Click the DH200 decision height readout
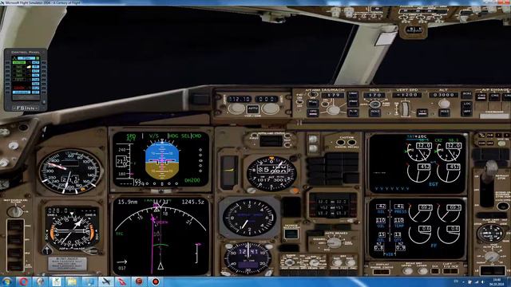The height and width of the screenshot is (287, 511). [192, 180]
